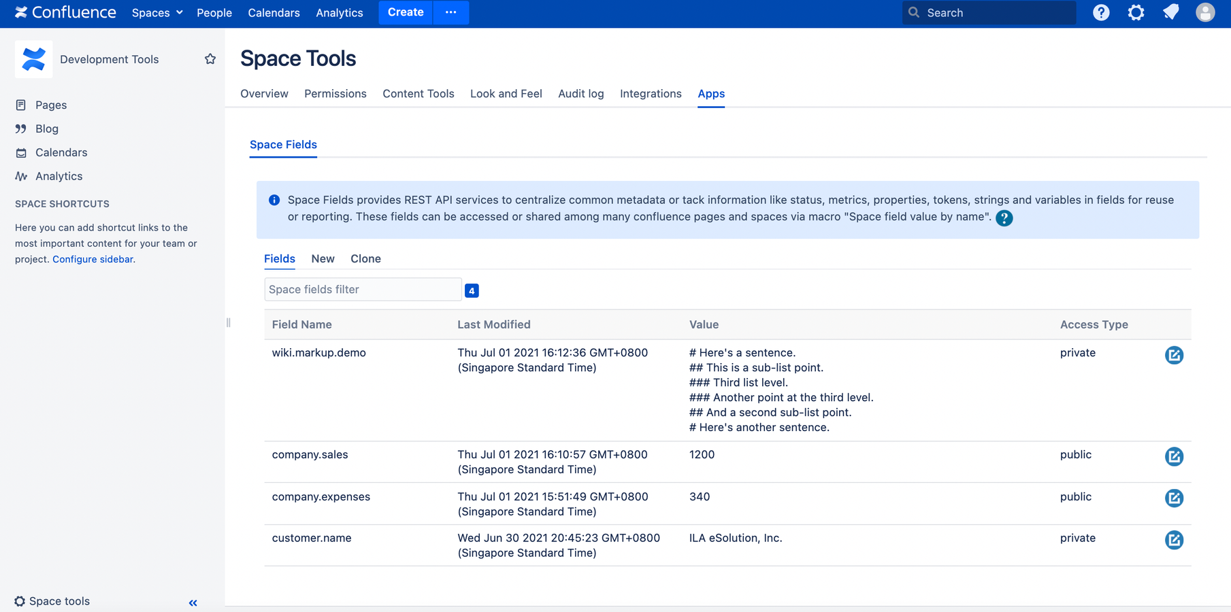1231x612 pixels.
Task: Click the wiki.markup.demo field name
Action: [x=318, y=353]
